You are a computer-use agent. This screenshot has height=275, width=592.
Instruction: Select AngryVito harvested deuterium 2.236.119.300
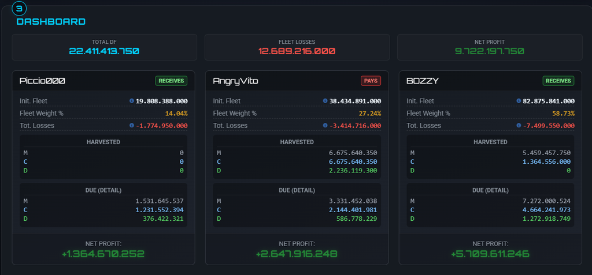point(352,170)
